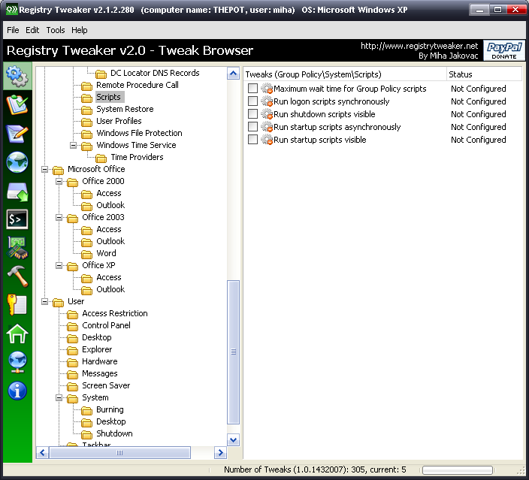Open the key and document sidebar icon
This screenshot has width=529, height=480.
pos(17,305)
